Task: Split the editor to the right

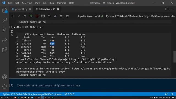Action: [x=167, y=9]
